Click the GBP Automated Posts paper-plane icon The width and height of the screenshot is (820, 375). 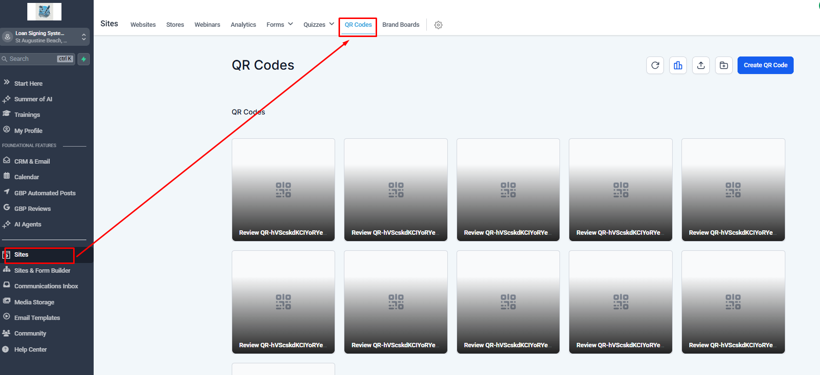[6, 192]
